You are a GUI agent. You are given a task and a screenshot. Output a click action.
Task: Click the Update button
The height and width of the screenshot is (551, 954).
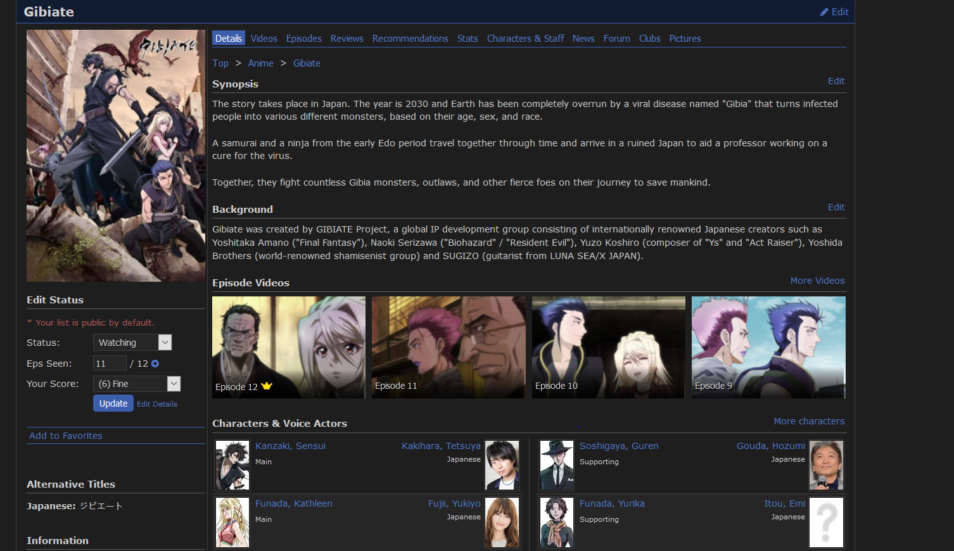coord(113,403)
